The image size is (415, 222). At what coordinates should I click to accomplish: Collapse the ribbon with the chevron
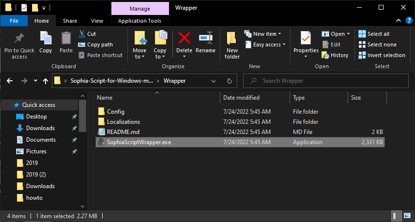[399, 21]
